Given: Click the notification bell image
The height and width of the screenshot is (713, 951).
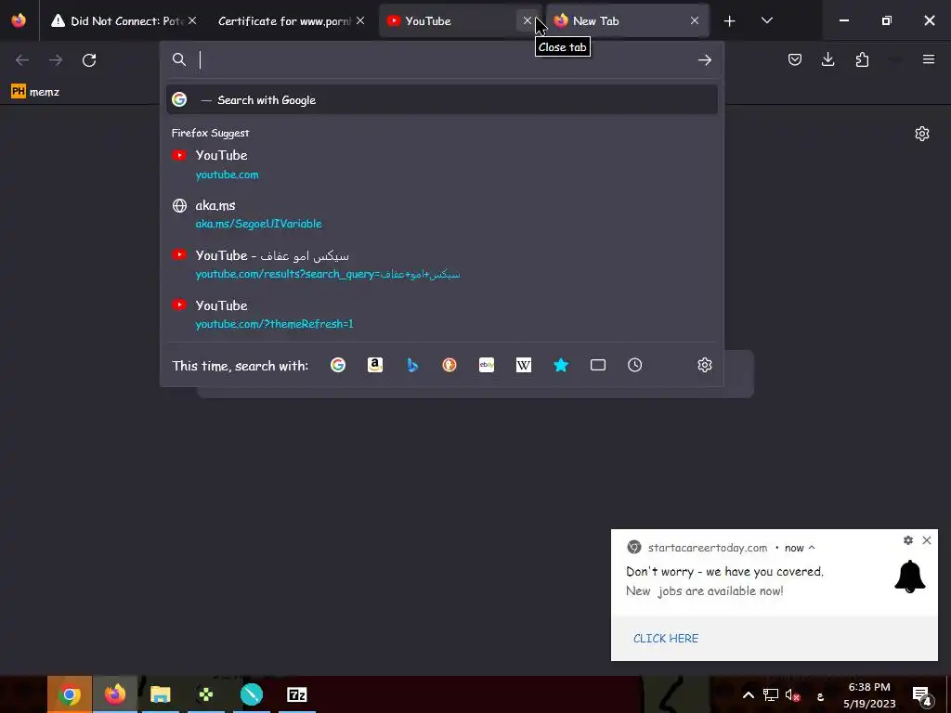Looking at the screenshot, I should [x=910, y=576].
